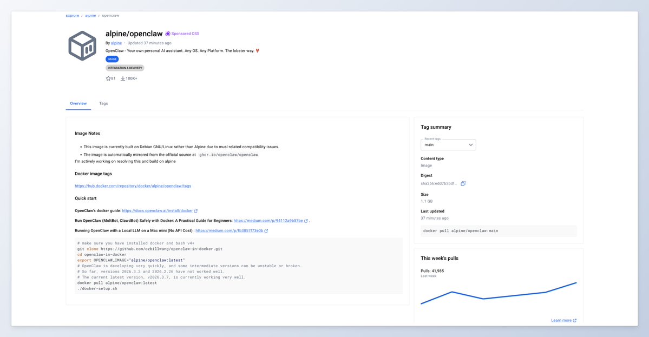Click the Sponsored OSS badge icon
Screen dimensions: 649x337
tap(168, 34)
